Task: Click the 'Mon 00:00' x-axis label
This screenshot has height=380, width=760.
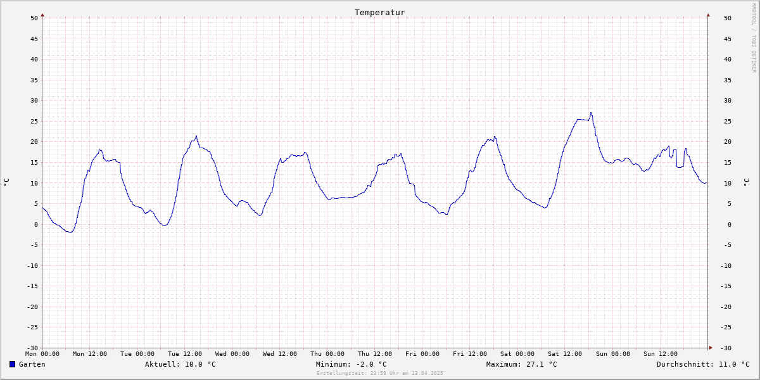Action: point(42,354)
